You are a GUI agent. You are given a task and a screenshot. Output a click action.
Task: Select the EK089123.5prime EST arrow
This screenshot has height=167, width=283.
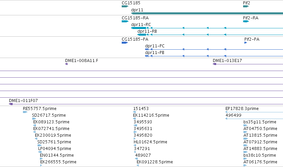35,125
